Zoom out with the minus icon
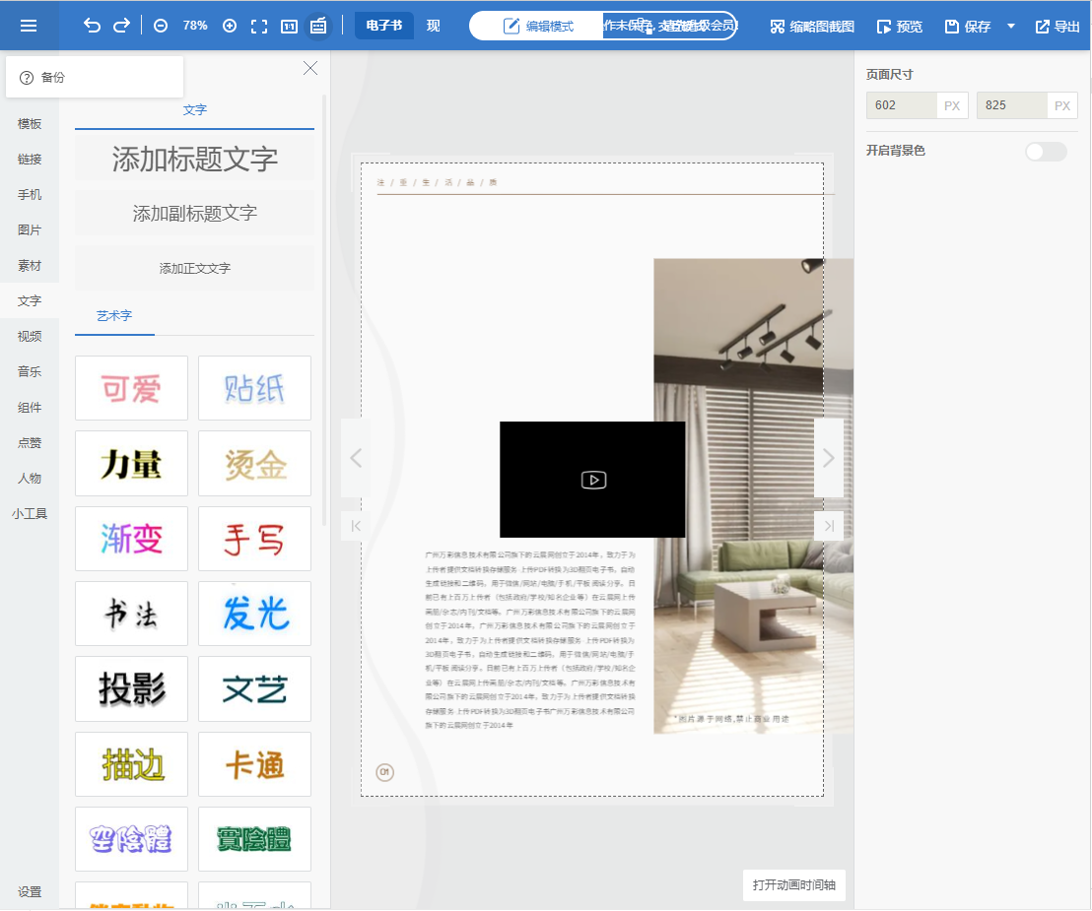This screenshot has width=1092, height=911. point(161,26)
